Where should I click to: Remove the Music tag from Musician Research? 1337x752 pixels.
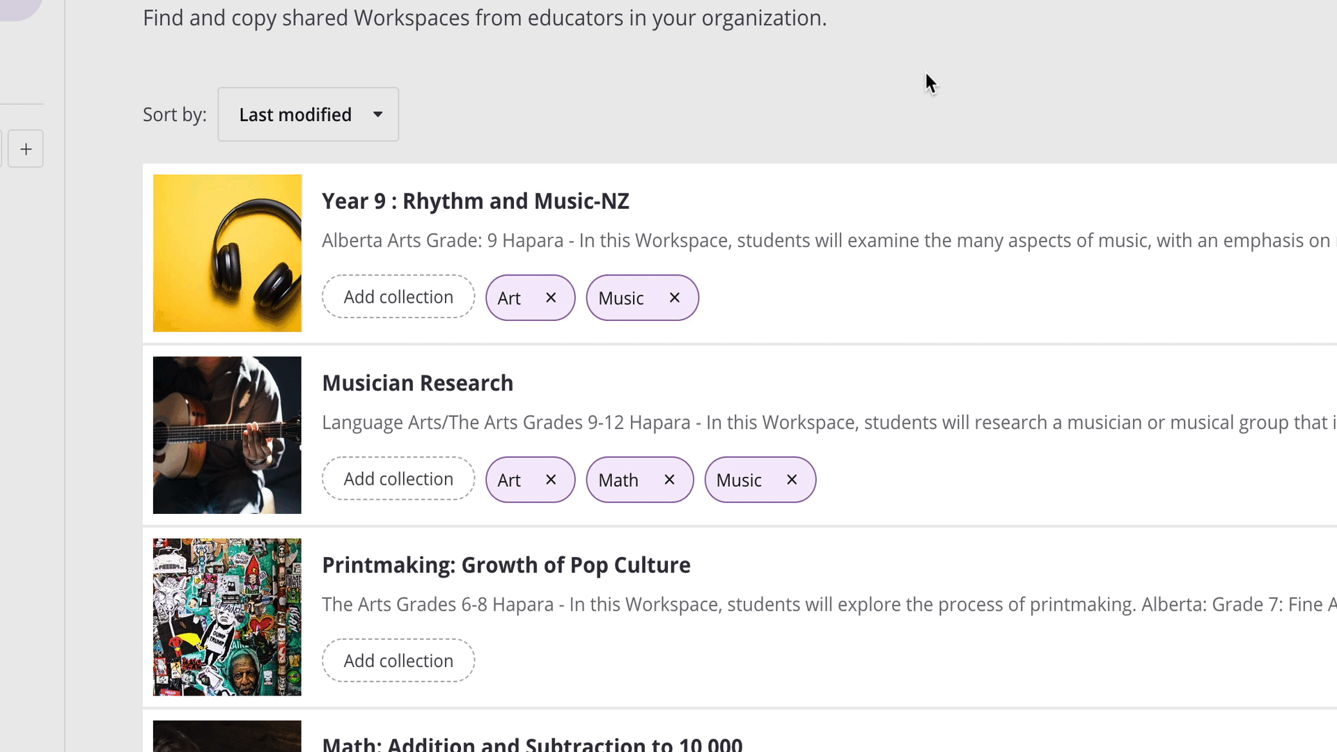(792, 480)
